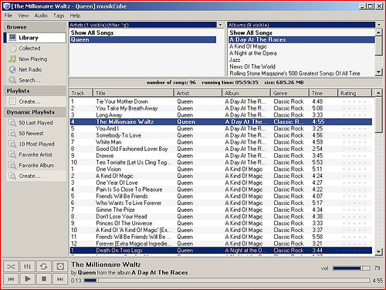Open the equalizer controls button
Screen dimensions: 386x290
tap(27, 266)
